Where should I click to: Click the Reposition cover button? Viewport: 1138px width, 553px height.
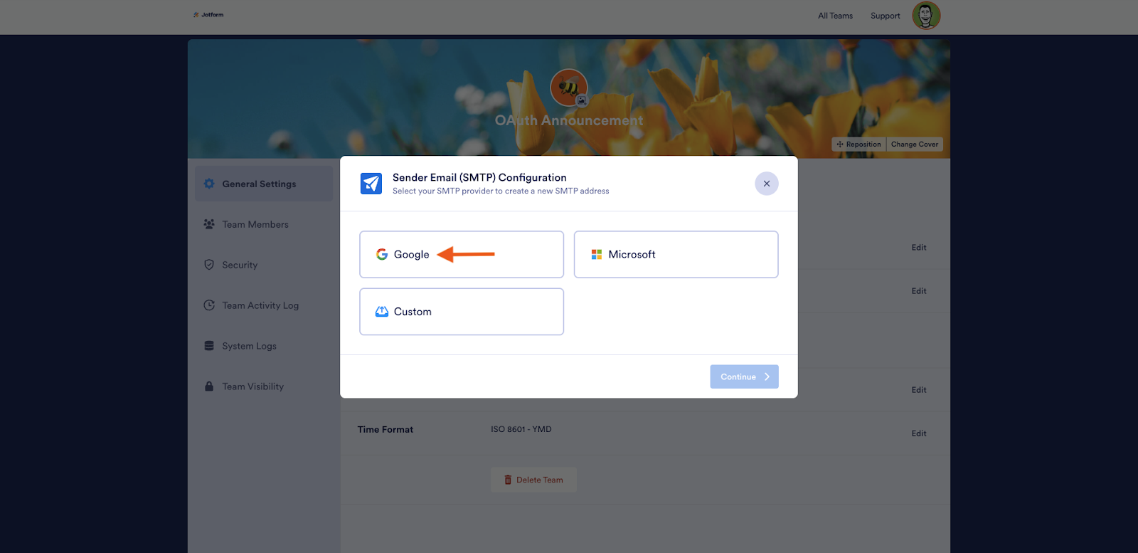click(859, 144)
